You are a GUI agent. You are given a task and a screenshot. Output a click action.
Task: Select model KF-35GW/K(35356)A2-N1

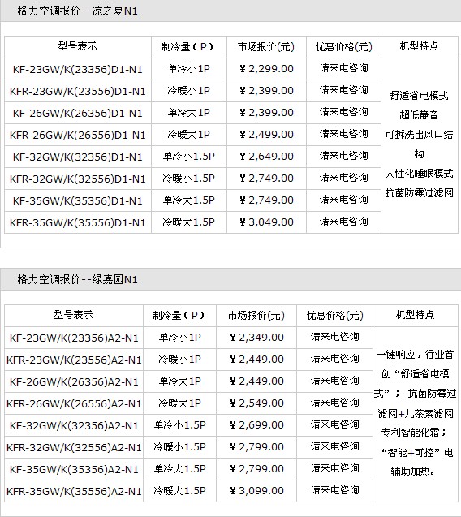coord(74,469)
